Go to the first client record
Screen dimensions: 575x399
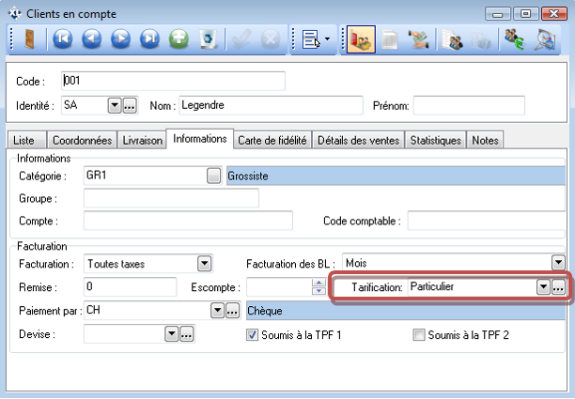point(63,40)
